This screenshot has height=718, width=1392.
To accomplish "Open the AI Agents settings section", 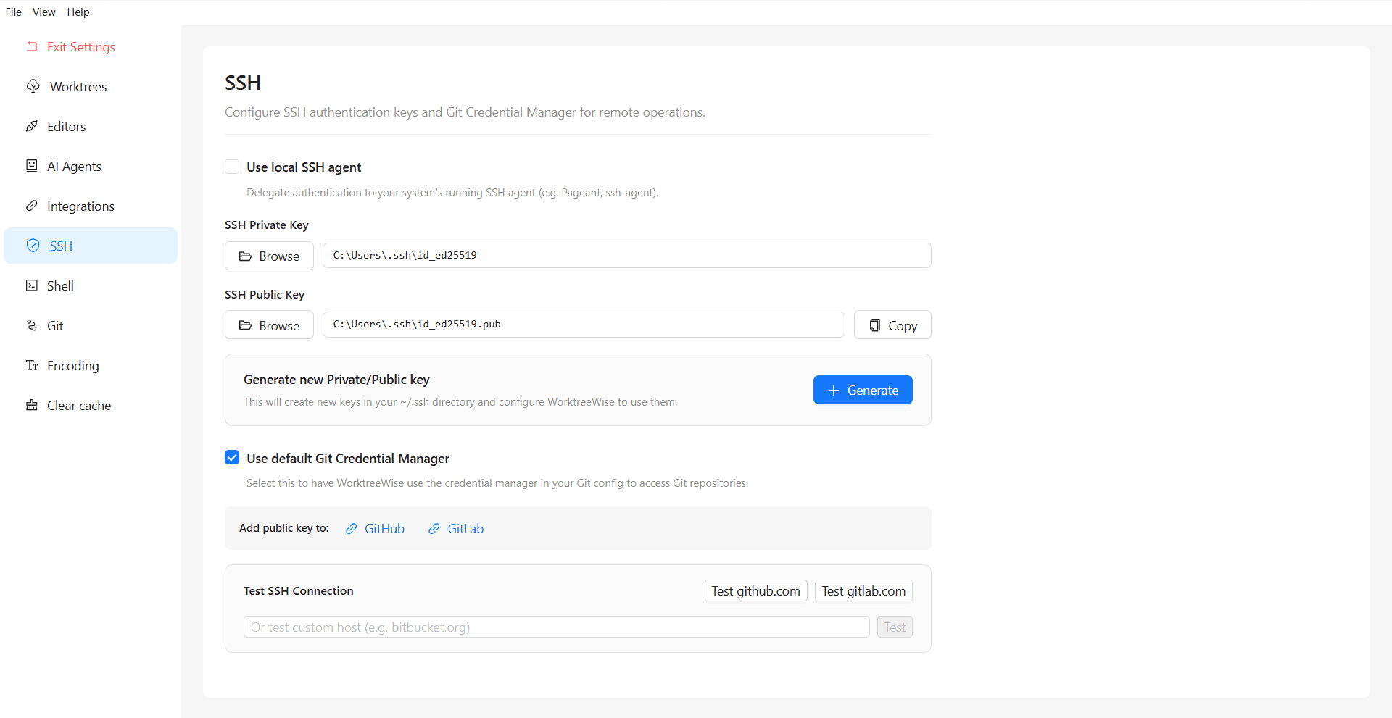I will pyautogui.click(x=91, y=166).
